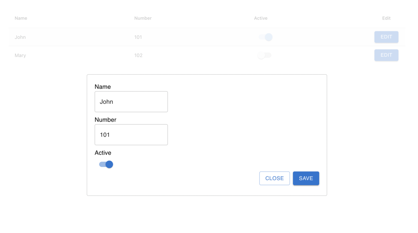Click the EDIT button on Mary's row

pos(386,55)
